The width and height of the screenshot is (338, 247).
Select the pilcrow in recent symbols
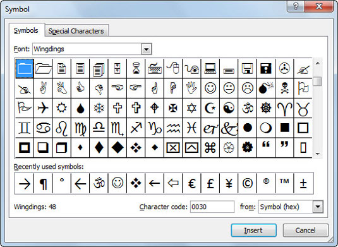[43, 183]
